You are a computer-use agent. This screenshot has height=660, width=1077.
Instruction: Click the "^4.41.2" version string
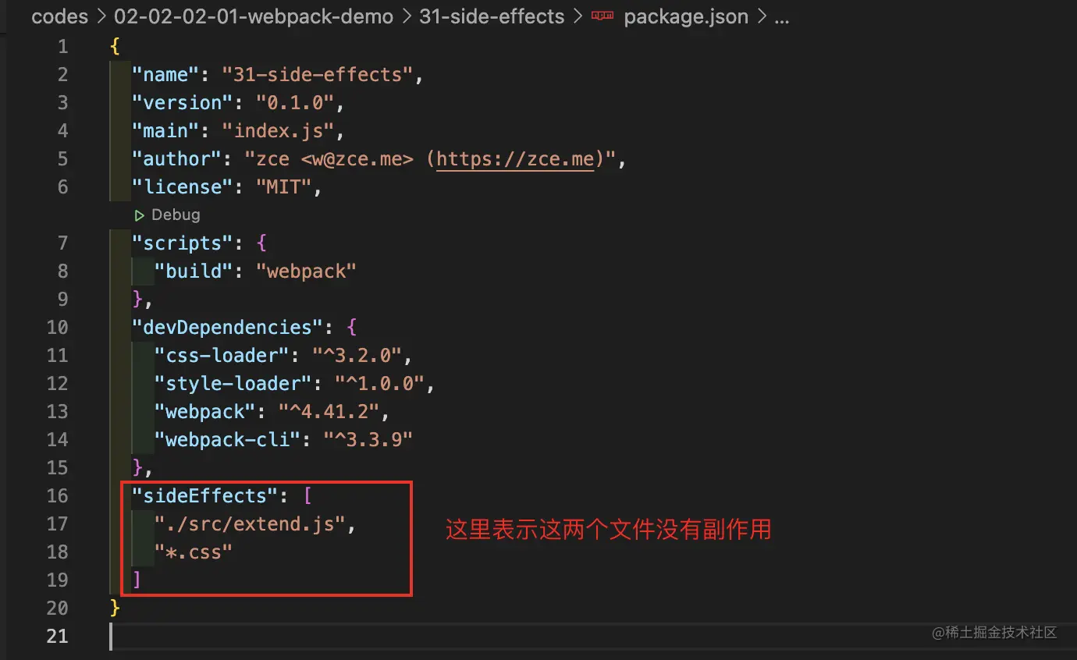tap(329, 412)
